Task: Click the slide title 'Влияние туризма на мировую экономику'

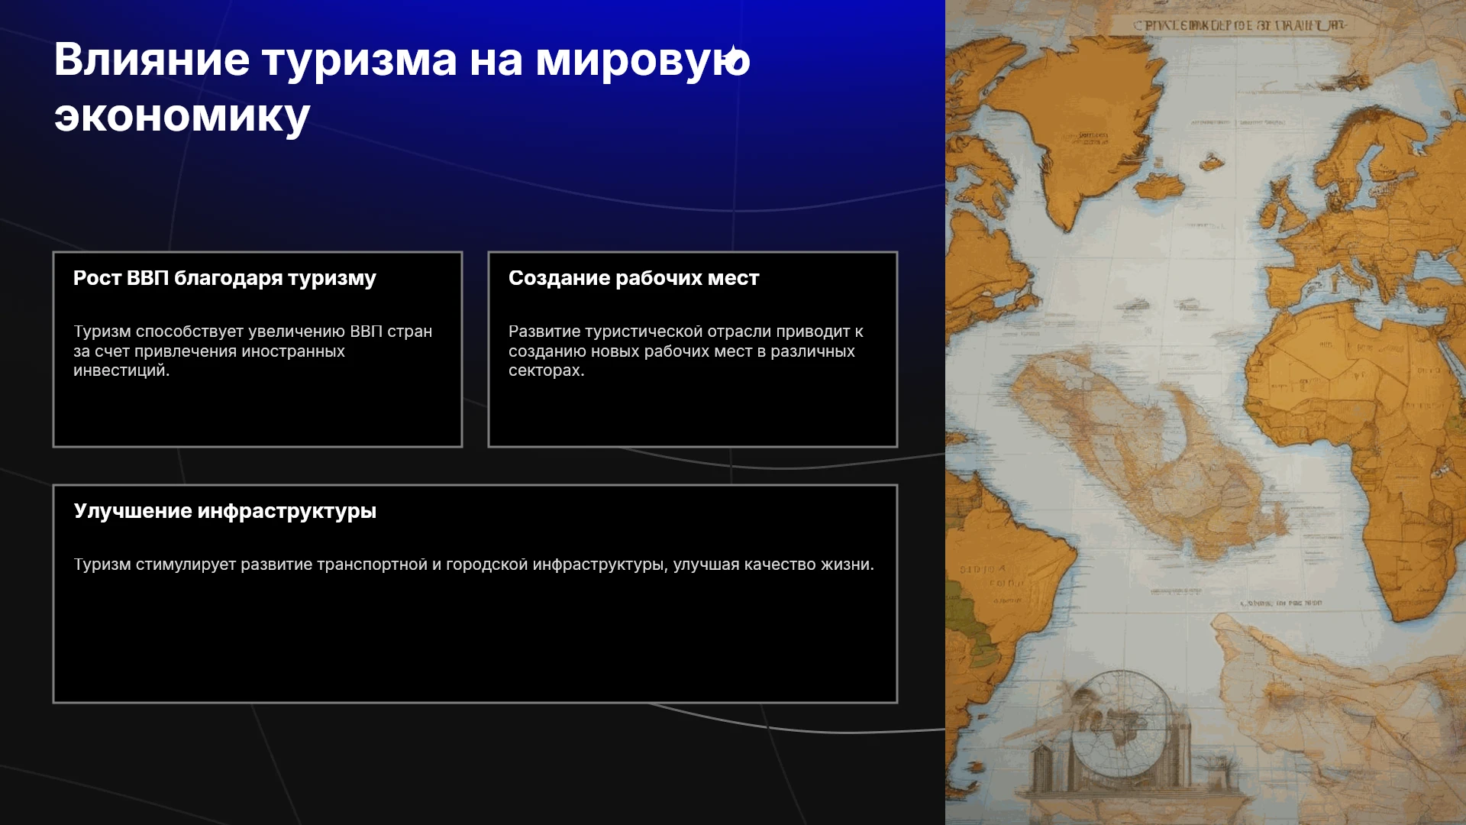Action: click(x=402, y=88)
